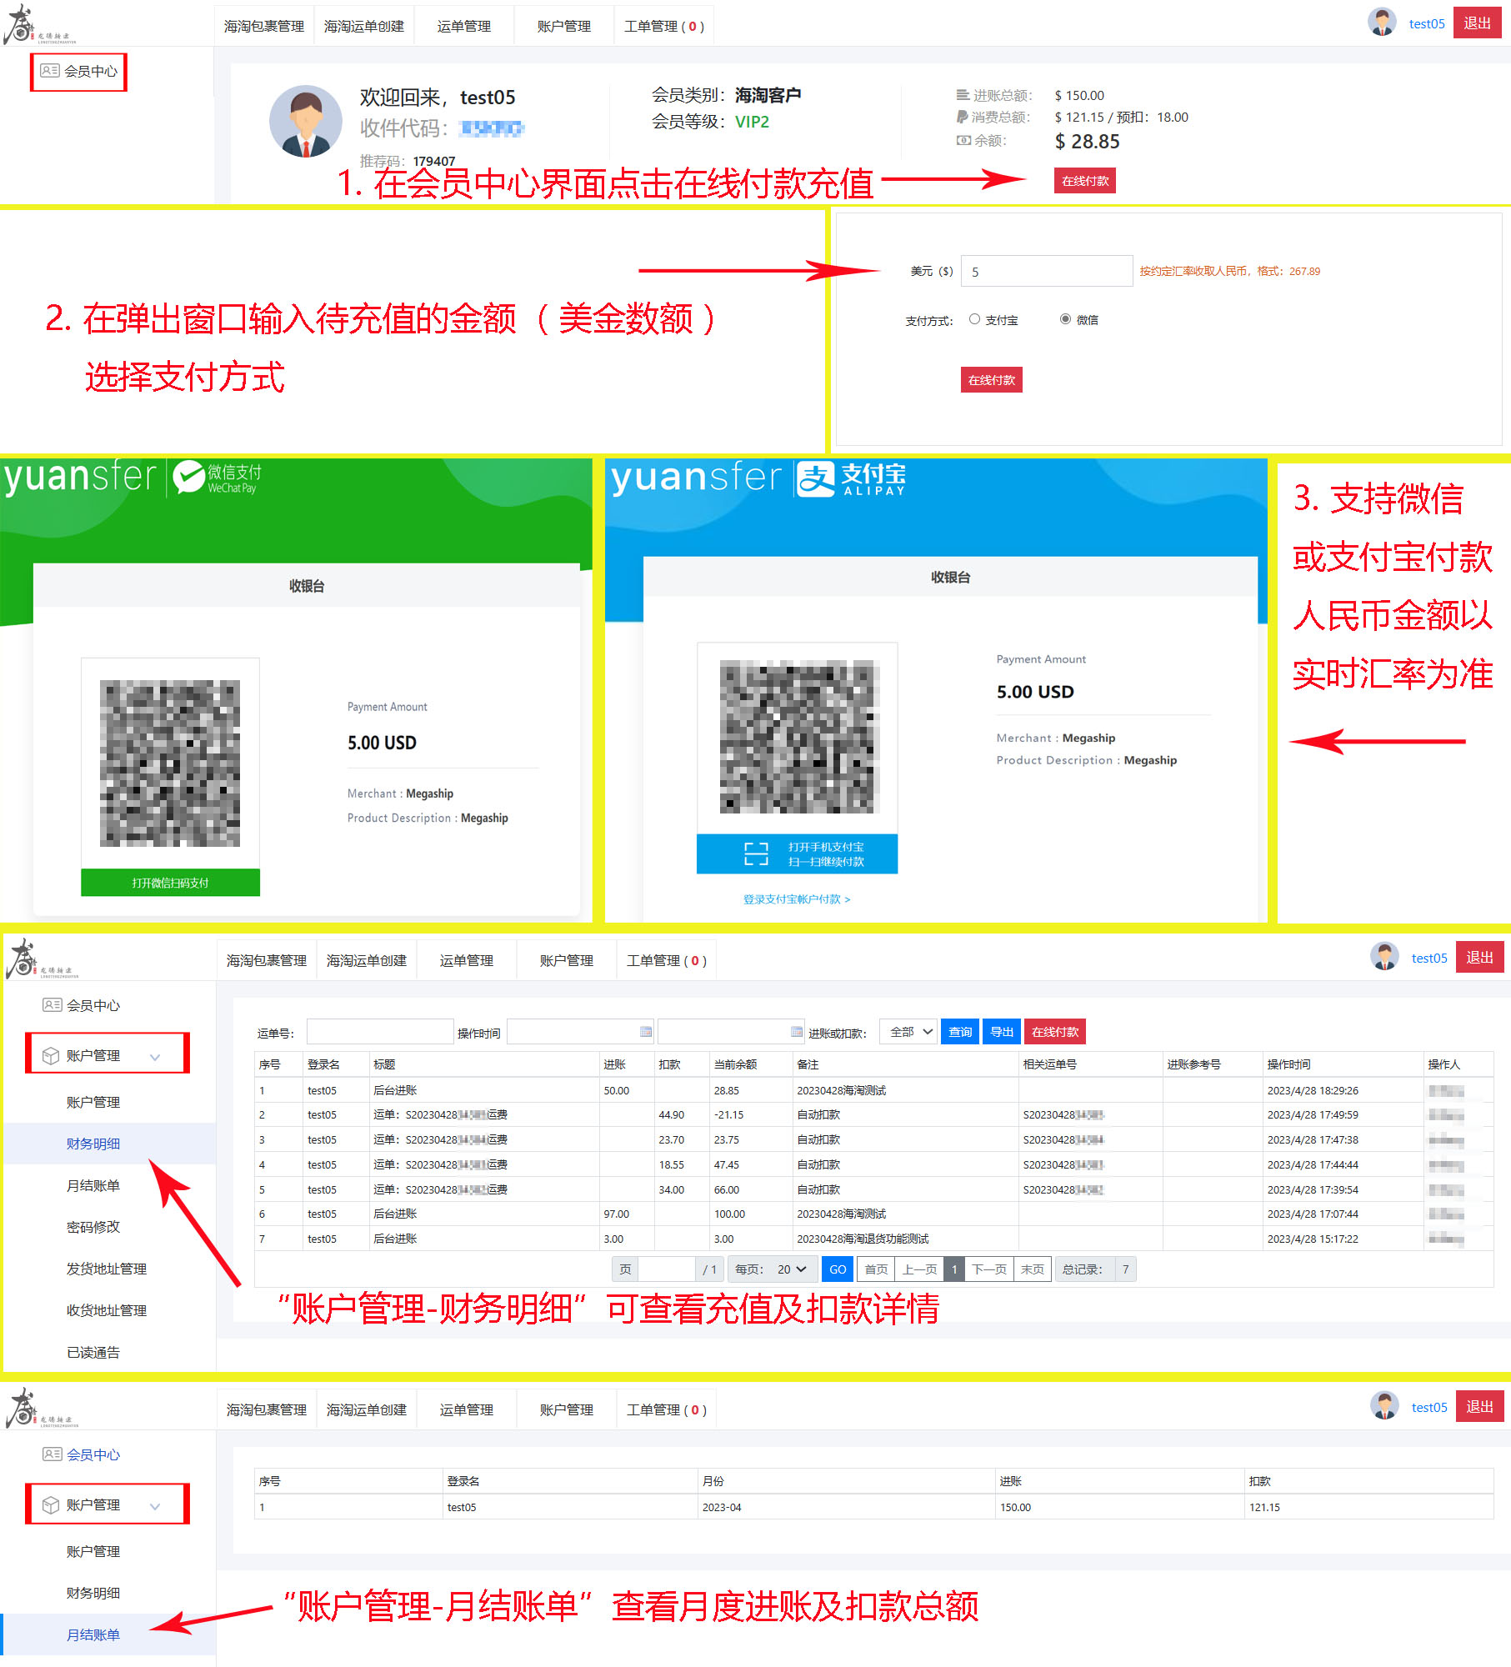The image size is (1511, 1667).
Task: Open highlighted 月结账单 in the 月结账单 page sidebar
Action: (93, 1634)
